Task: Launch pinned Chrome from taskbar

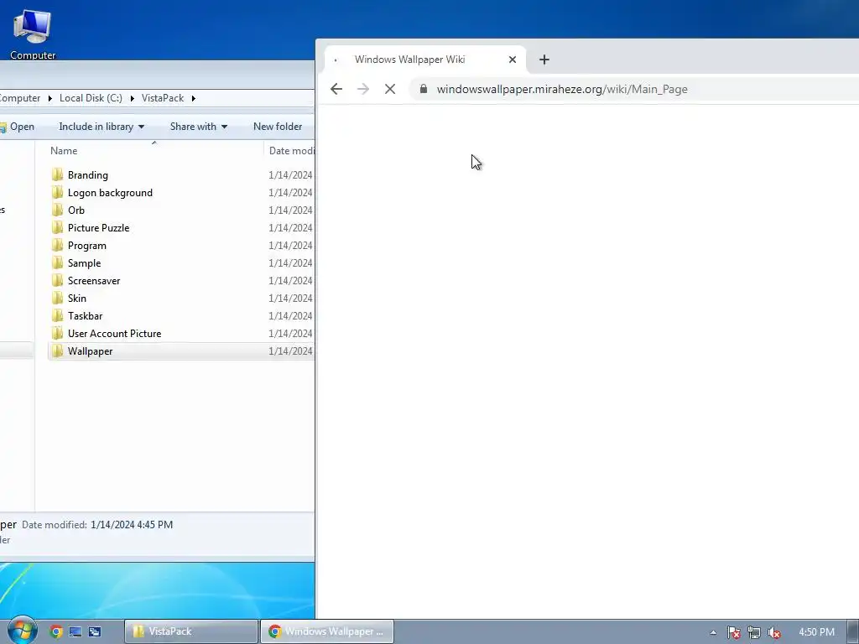Action: 56,631
